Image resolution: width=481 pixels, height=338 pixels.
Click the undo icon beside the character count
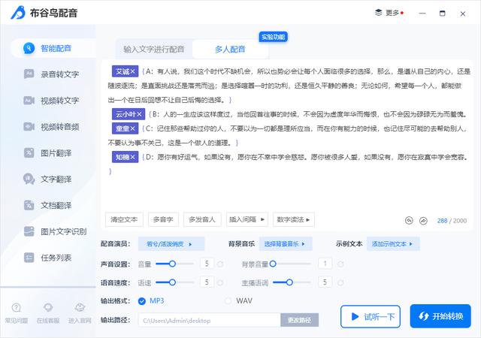(x=409, y=221)
